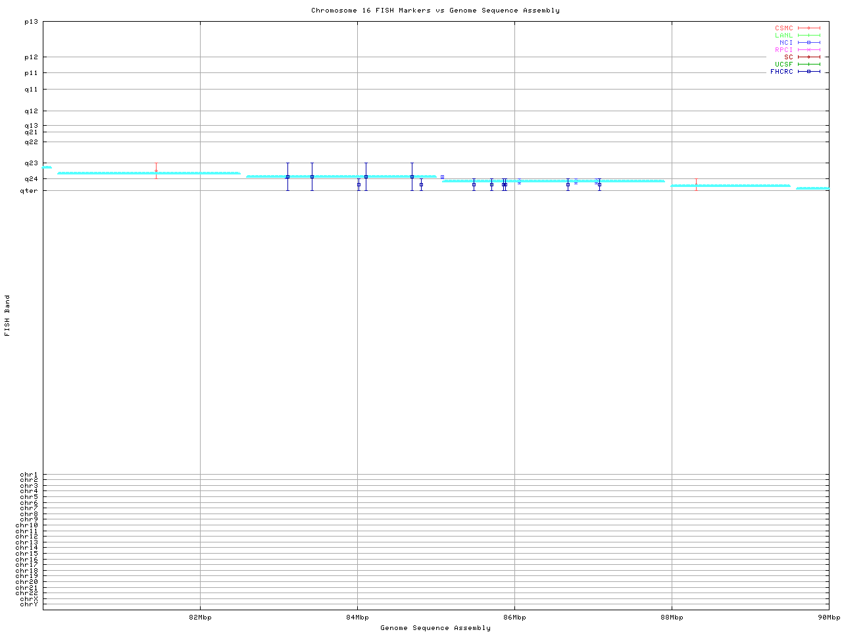Click the 'FISH Band' y-axis title
Viewport: 842px width, 632px height.
[8, 315]
